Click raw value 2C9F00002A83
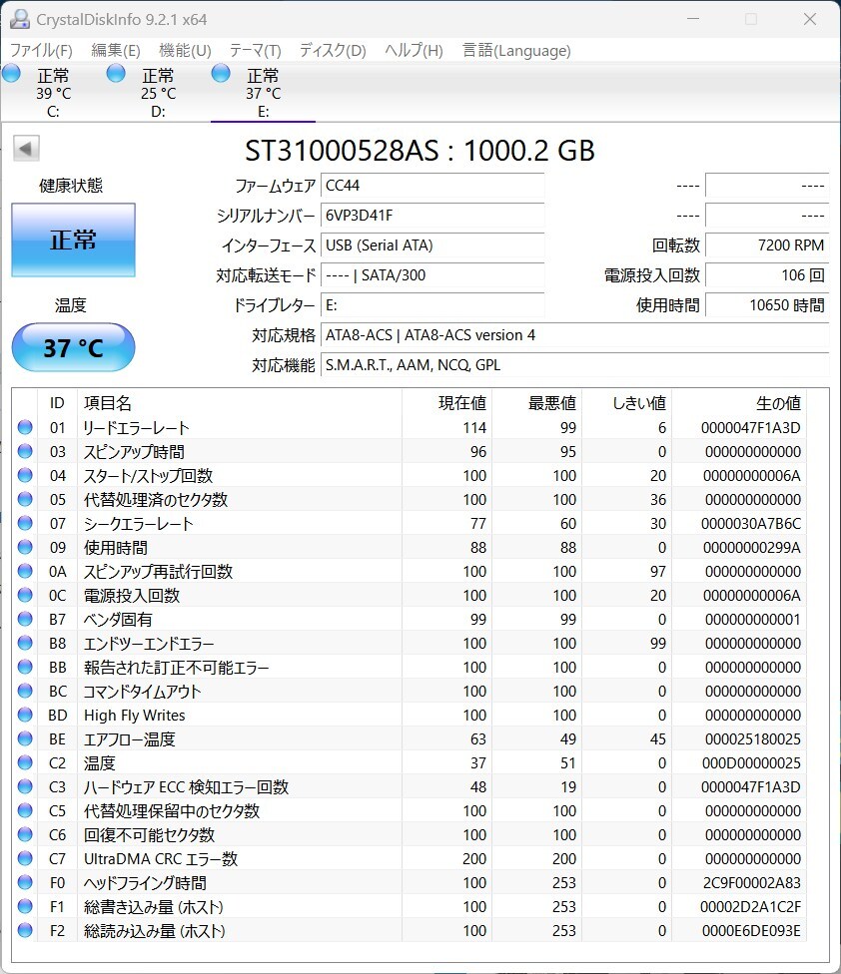Viewport: 841px width, 974px height. coord(751,882)
